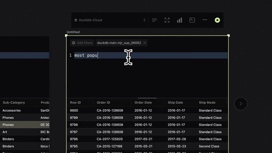Run the query with the green play button
272x153 pixels.
coord(217,20)
